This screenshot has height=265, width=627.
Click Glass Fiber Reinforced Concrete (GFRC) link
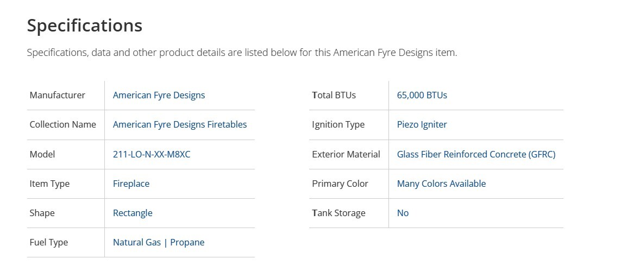pos(476,154)
